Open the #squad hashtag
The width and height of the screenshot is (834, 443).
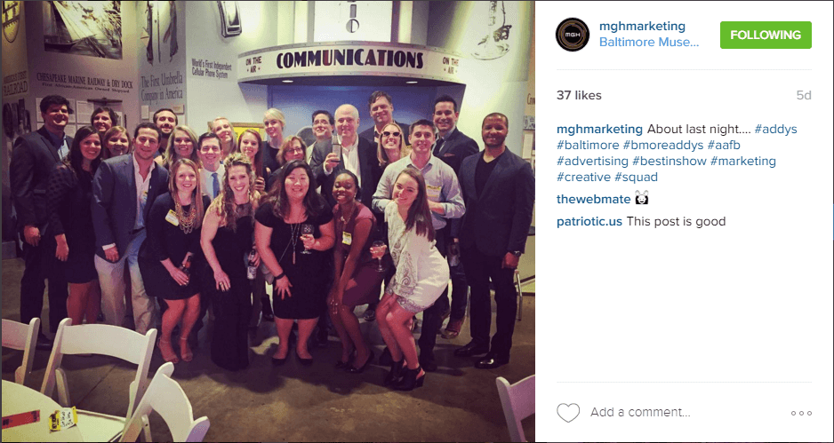[x=636, y=177]
